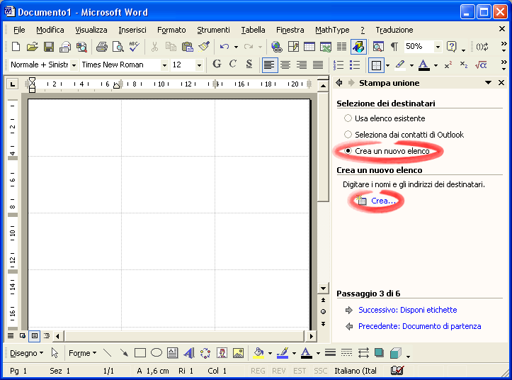Screen dimensions: 512x380
Task: Click the Line Color brush swatch
Action: click(x=283, y=353)
